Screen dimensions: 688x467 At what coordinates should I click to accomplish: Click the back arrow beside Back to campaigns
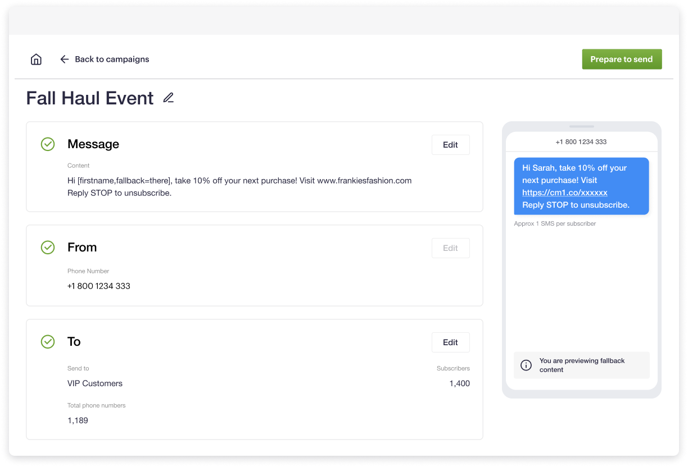coord(65,59)
